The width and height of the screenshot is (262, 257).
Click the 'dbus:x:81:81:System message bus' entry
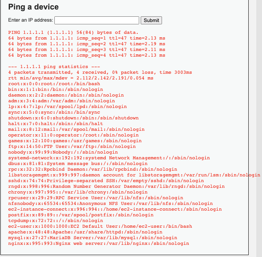coord(78,163)
